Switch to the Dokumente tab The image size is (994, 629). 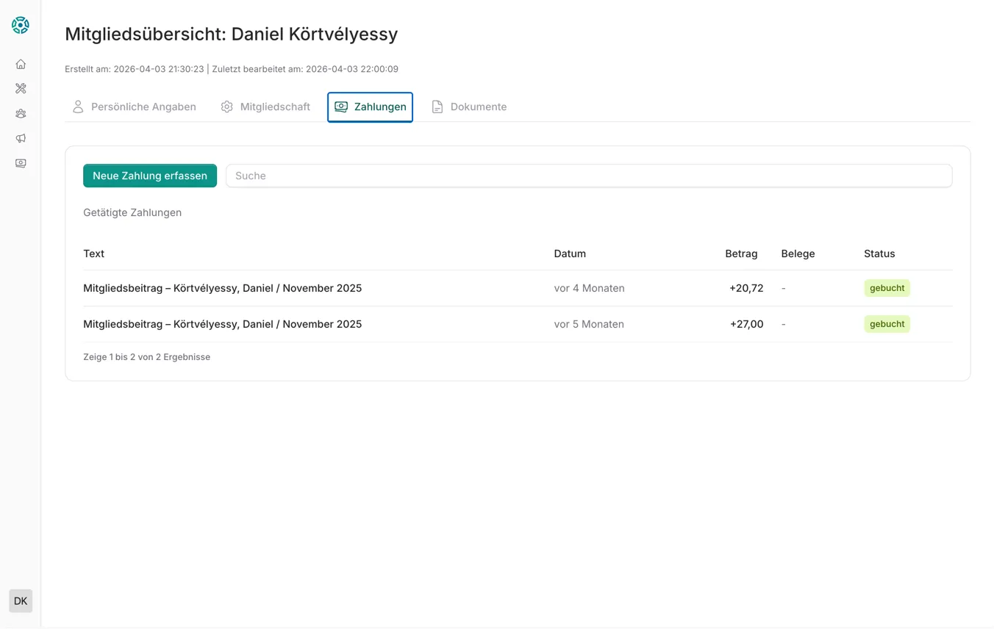click(x=478, y=107)
